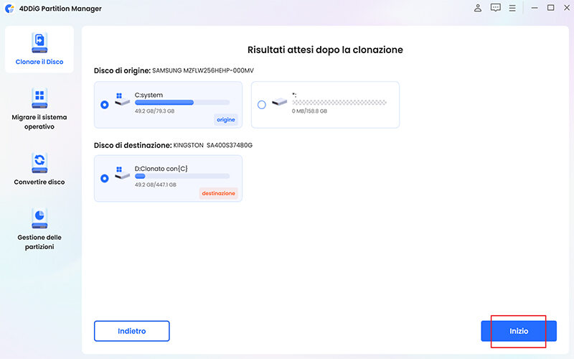This screenshot has width=574, height=359.
Task: Select the unallocated '*:' partition radio button
Action: click(x=261, y=104)
